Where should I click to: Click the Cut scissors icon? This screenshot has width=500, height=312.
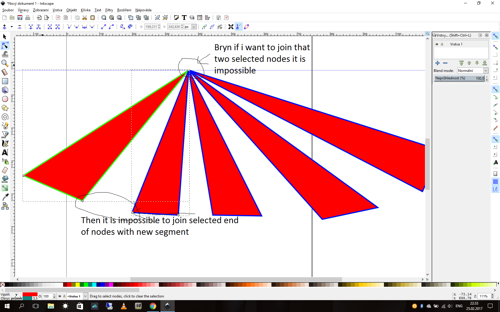click(x=85, y=18)
